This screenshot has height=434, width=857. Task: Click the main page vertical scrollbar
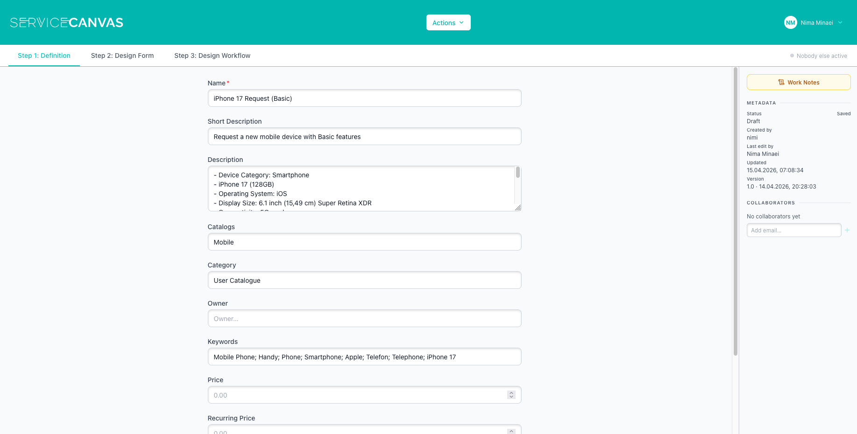[735, 210]
